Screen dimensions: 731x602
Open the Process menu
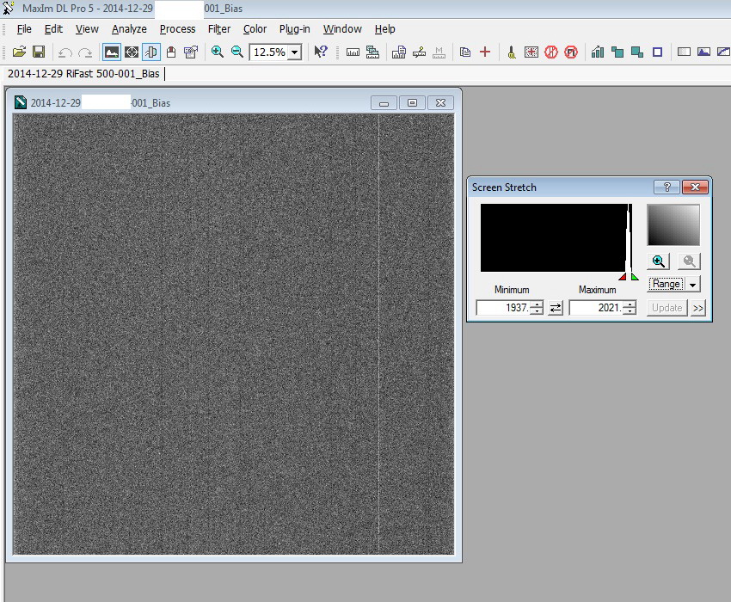(x=177, y=28)
